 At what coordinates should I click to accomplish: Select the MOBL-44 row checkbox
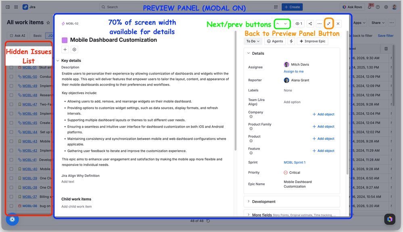coord(11,132)
